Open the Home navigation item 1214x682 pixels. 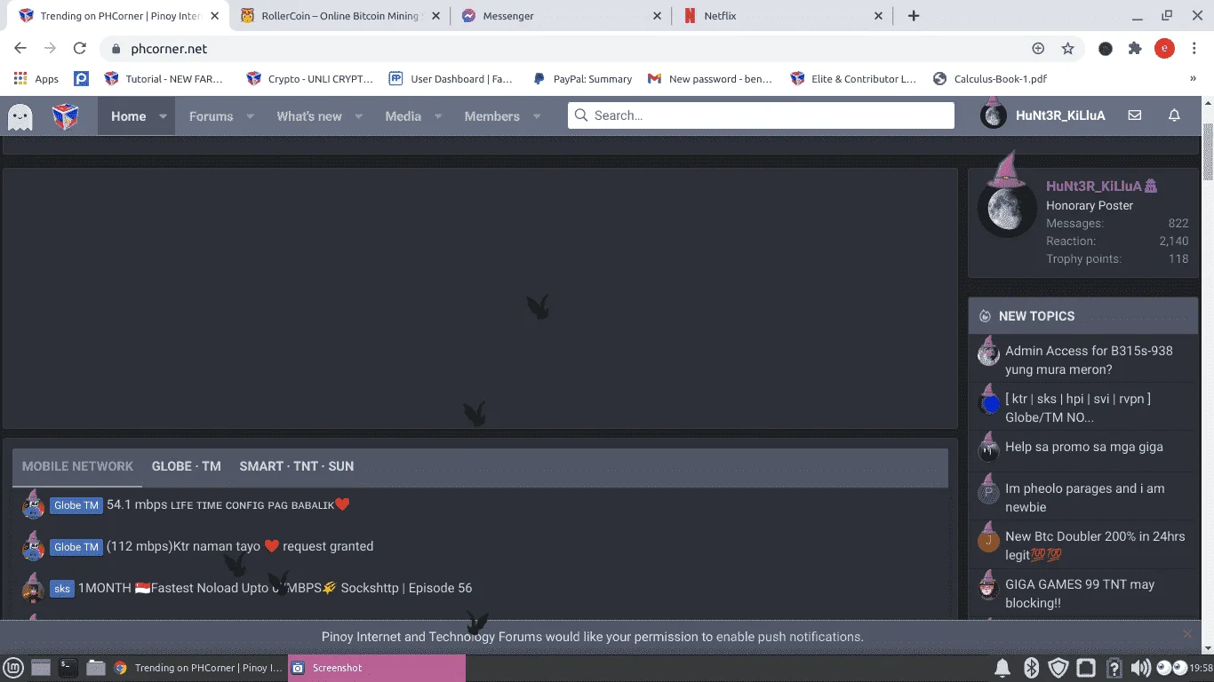(x=128, y=116)
